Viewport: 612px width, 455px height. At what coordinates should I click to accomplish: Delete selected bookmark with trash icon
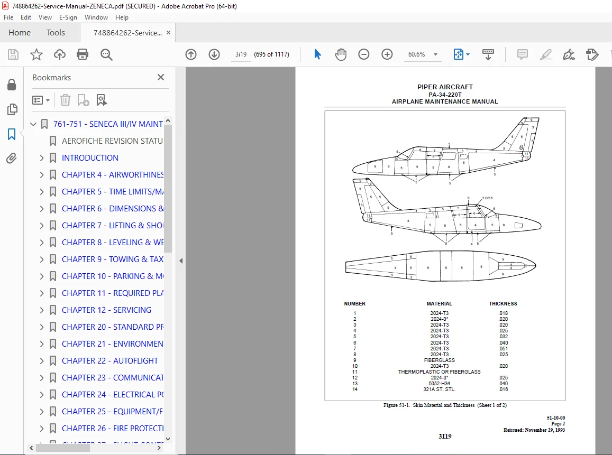pyautogui.click(x=65, y=100)
